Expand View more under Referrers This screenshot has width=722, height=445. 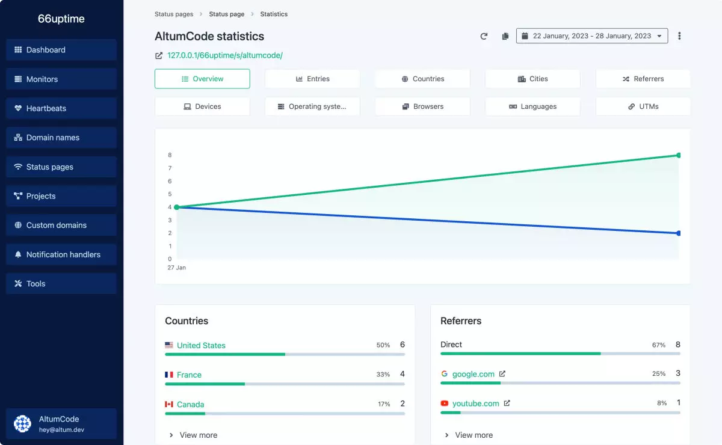point(468,435)
